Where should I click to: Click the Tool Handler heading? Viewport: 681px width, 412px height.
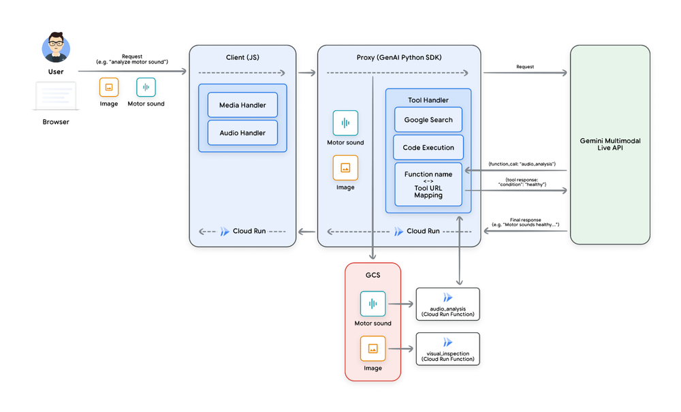428,99
